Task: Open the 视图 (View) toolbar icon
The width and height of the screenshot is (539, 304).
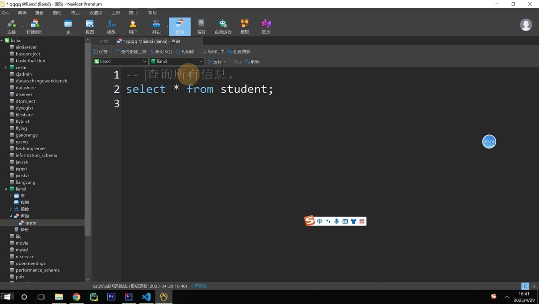Action: pyautogui.click(x=90, y=27)
